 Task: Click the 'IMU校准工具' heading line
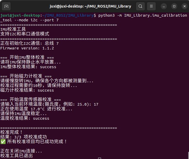[13, 29]
